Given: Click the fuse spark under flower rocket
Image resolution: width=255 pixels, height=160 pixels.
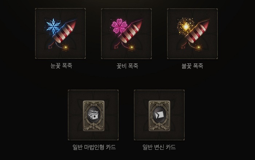Looking at the screenshot, I should pos(132,47).
